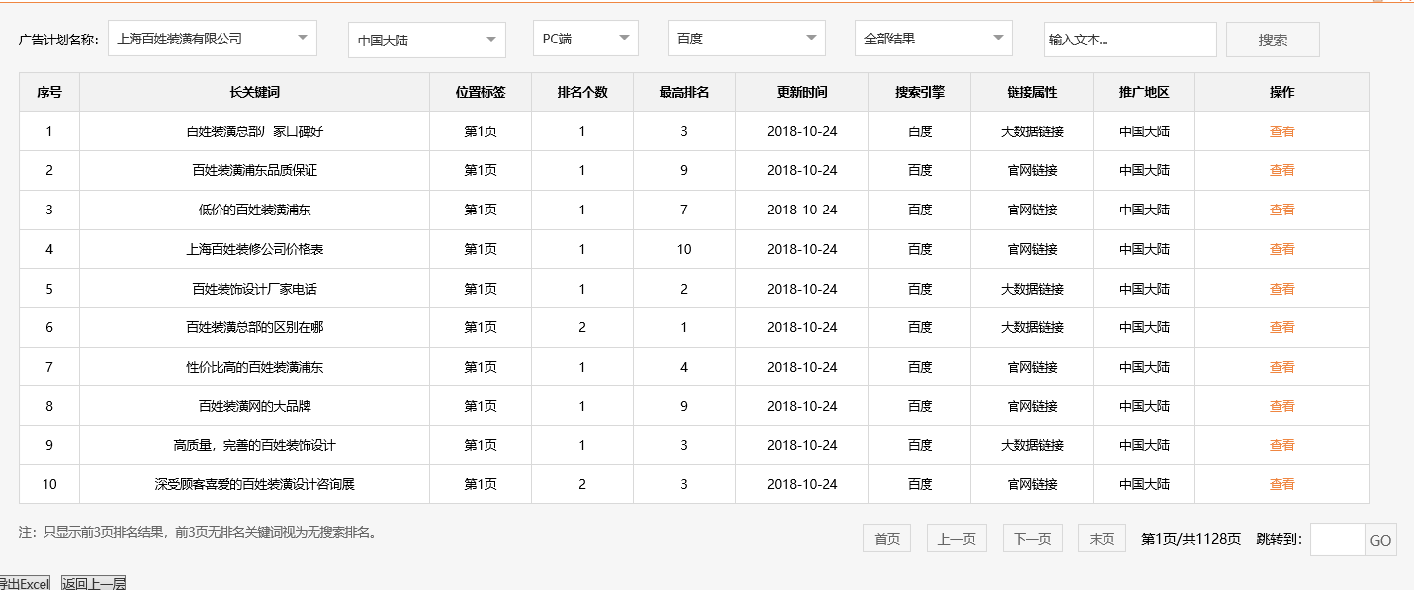
Task: Click 查看 on the last table row
Action: coord(1281,484)
